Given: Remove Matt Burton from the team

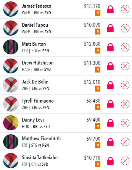Looking at the screenshot, I should pyautogui.click(x=125, y=47).
